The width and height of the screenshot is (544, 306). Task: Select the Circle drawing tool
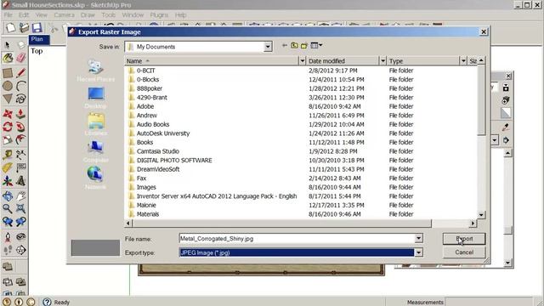coord(8,86)
